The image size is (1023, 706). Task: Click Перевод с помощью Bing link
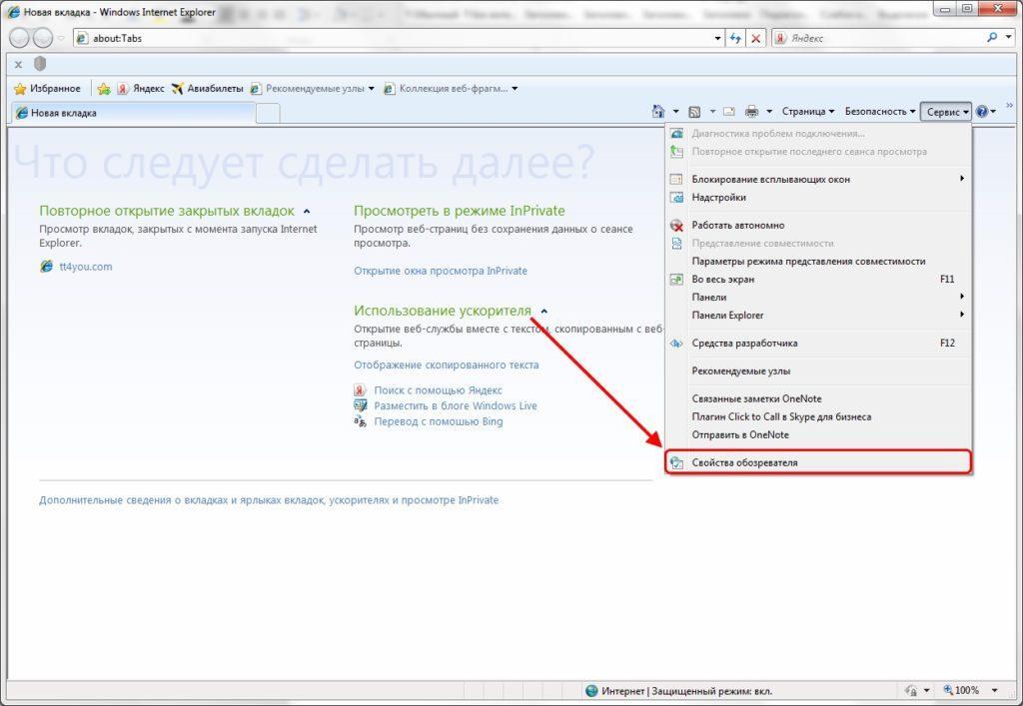439,421
